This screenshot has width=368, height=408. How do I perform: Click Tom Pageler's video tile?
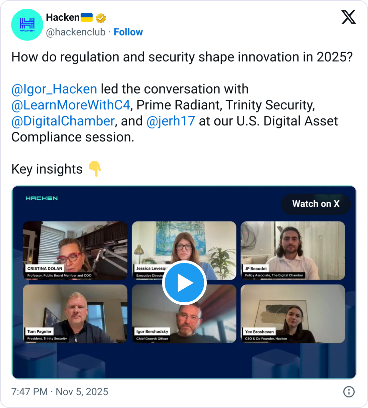75,314
